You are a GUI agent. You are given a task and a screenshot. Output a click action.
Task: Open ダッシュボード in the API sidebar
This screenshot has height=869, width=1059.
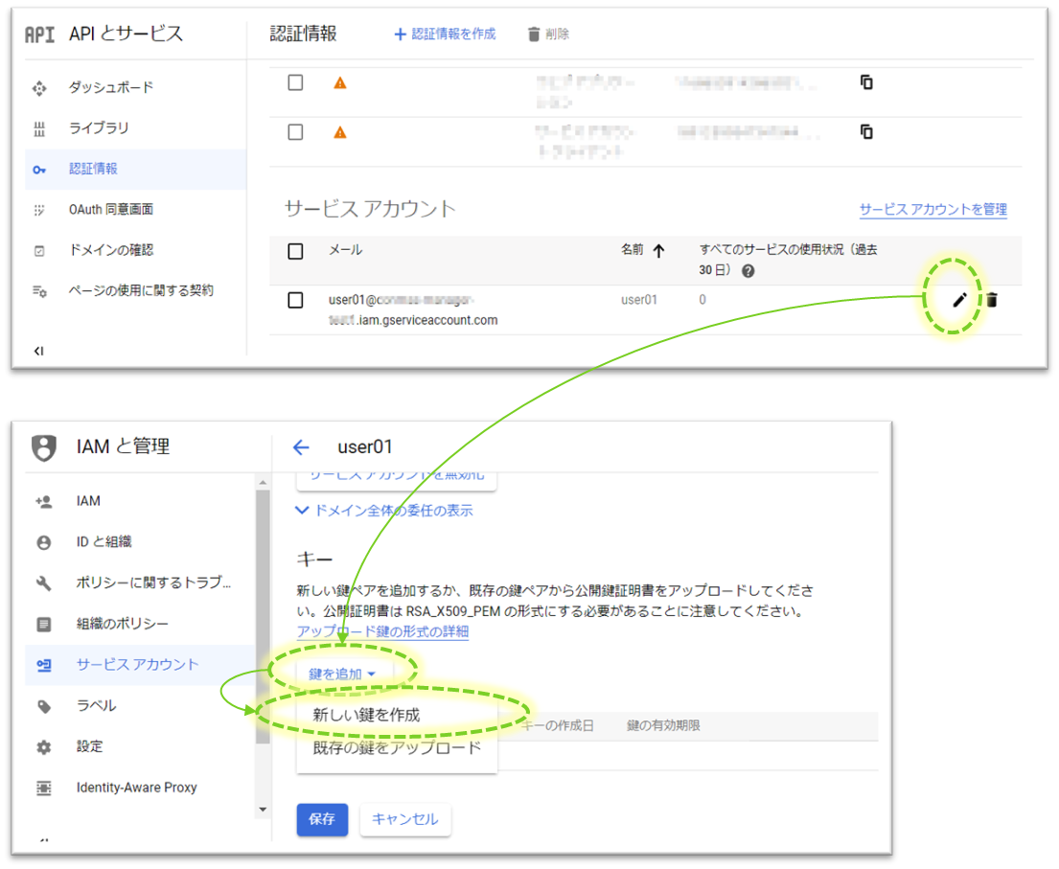110,87
